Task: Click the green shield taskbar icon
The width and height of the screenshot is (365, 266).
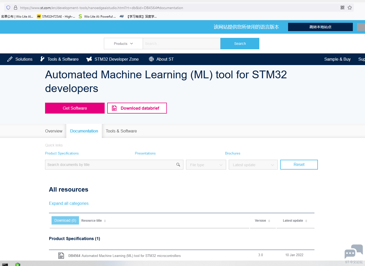Action: point(18,264)
